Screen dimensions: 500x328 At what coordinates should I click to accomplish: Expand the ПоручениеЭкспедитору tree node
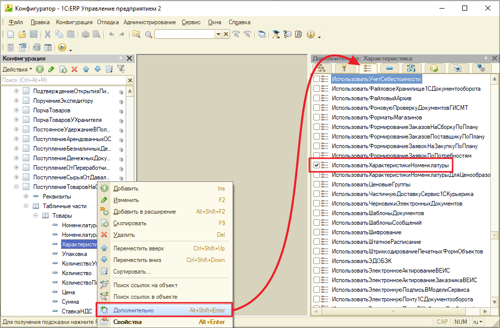tap(16, 101)
